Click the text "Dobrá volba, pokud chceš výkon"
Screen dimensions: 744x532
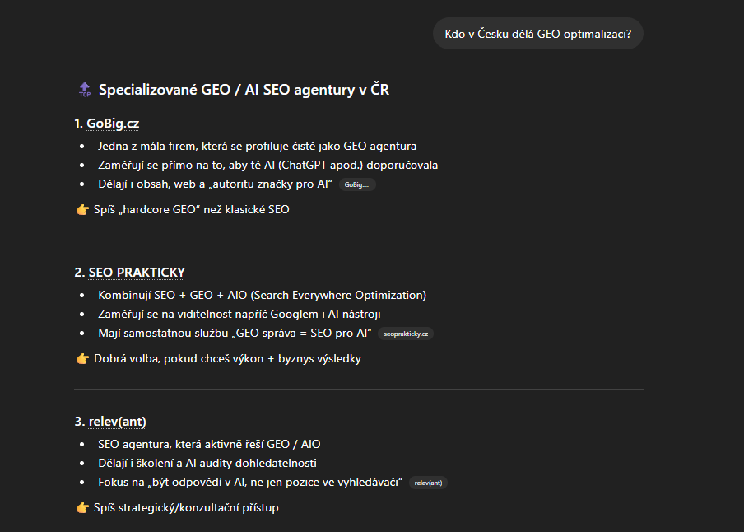[227, 358]
